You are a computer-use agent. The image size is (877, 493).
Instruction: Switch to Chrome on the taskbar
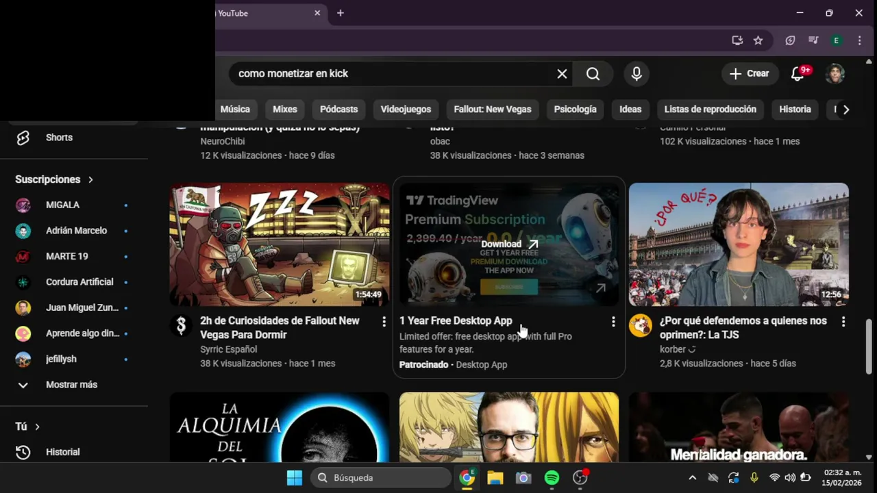[x=467, y=478]
